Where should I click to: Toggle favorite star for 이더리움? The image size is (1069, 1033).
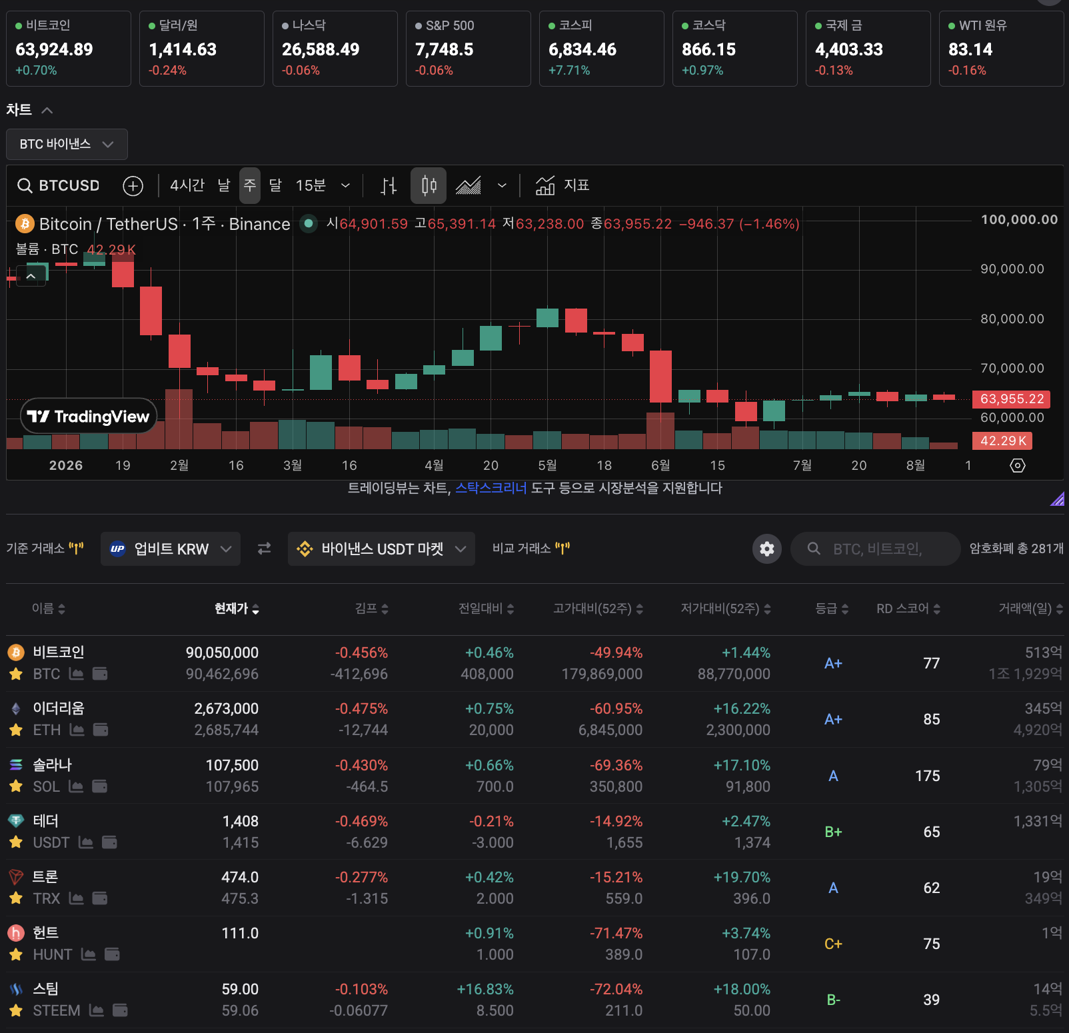[x=16, y=730]
